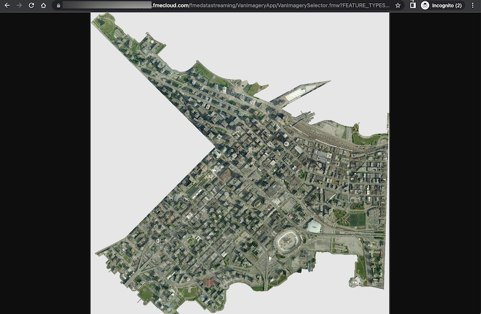Click the small white circular rooftop in mid-map
This screenshot has width=481, height=314.
287,144
